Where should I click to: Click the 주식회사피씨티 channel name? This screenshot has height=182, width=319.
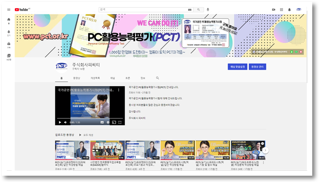[x=86, y=65]
